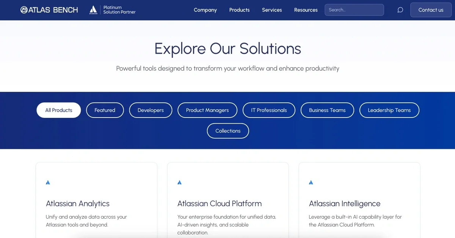The height and width of the screenshot is (238, 455).
Task: Click into the Search field
Action: point(354,10)
